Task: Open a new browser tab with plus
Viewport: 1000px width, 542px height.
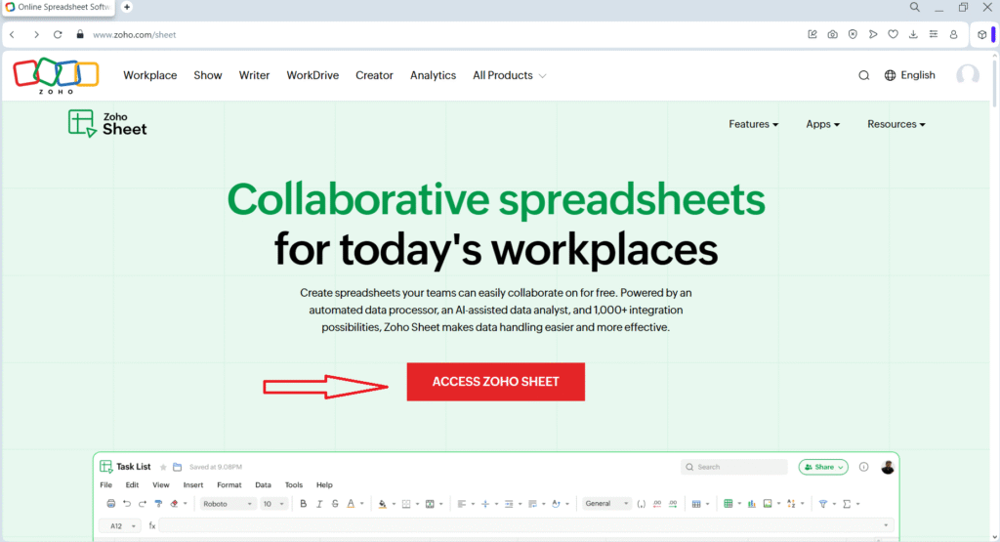Action: [x=127, y=7]
